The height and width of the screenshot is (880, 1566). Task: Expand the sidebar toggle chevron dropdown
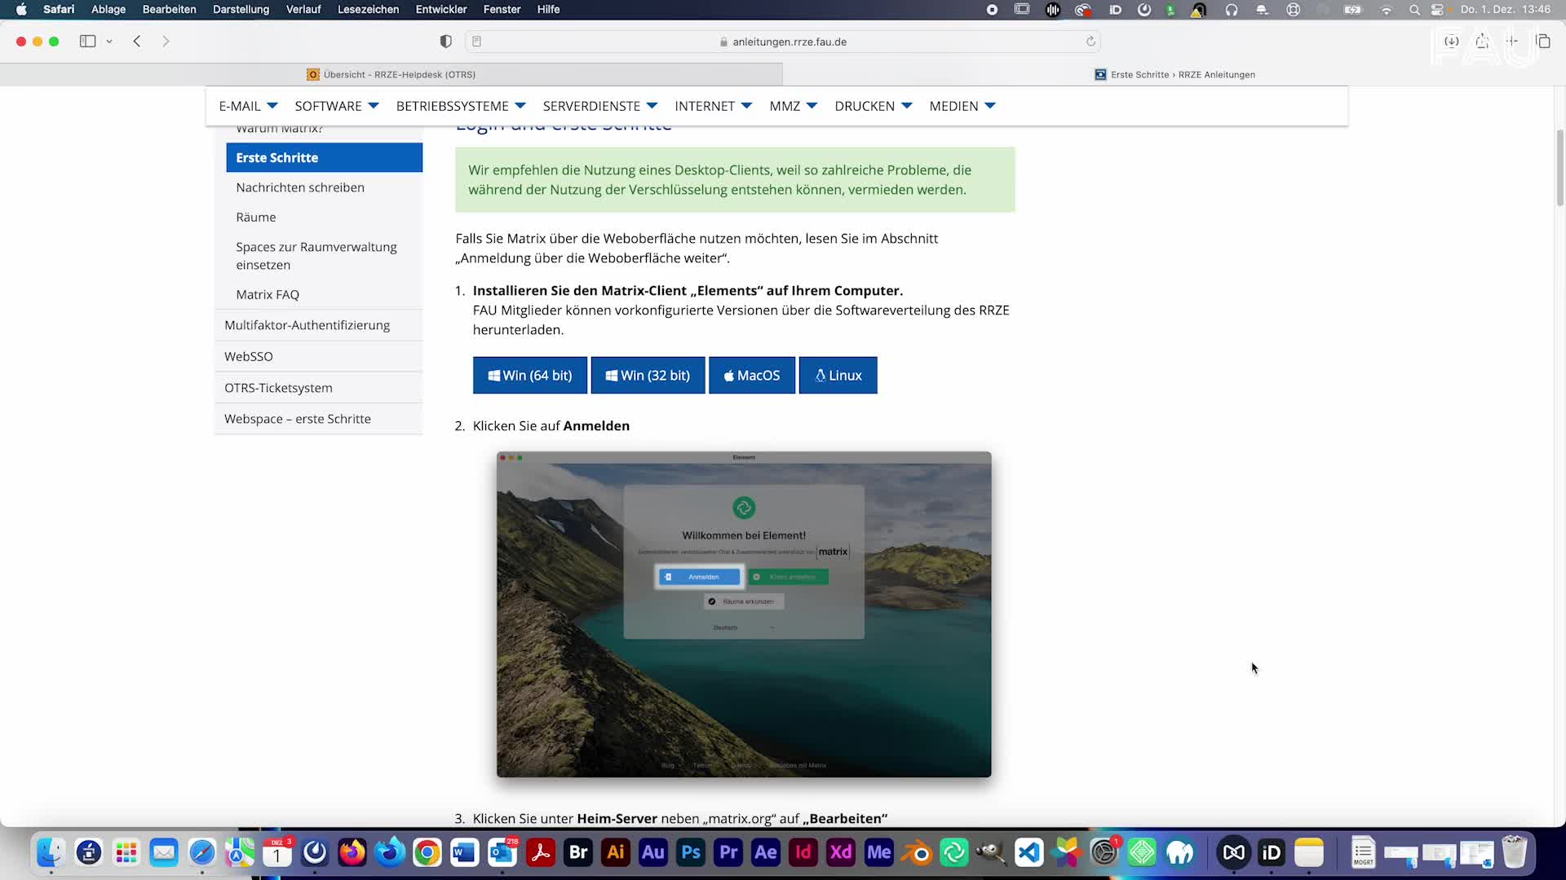(x=109, y=42)
